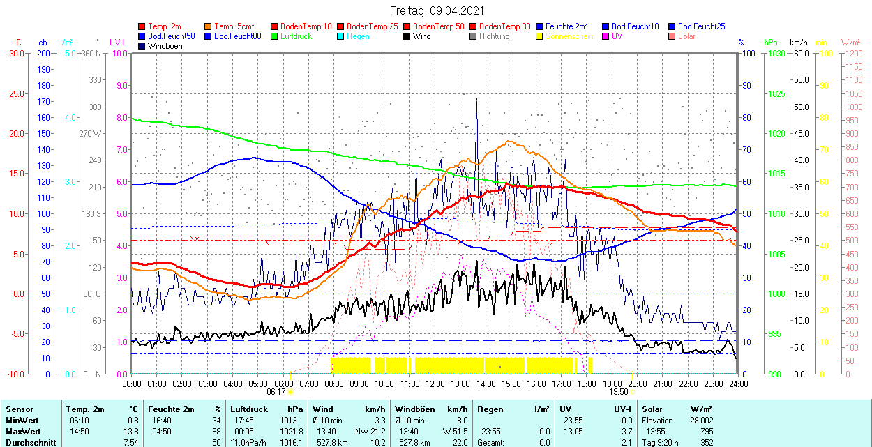This screenshot has height=447, width=872.
Task: Click the 12:00 label on time axis
Action: click(x=435, y=384)
